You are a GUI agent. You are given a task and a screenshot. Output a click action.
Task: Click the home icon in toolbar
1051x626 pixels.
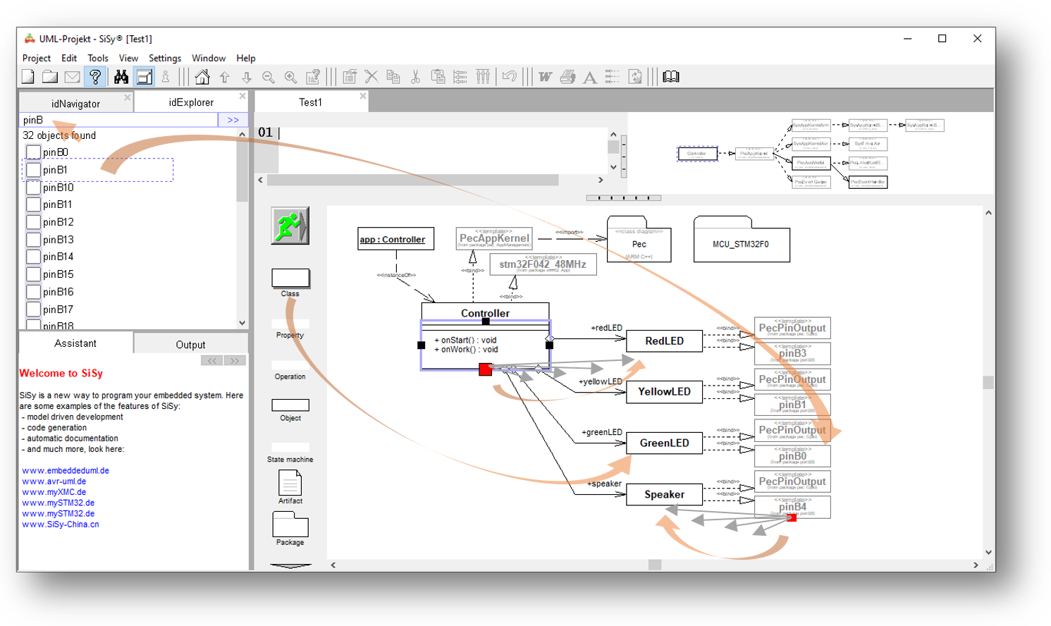(x=202, y=77)
